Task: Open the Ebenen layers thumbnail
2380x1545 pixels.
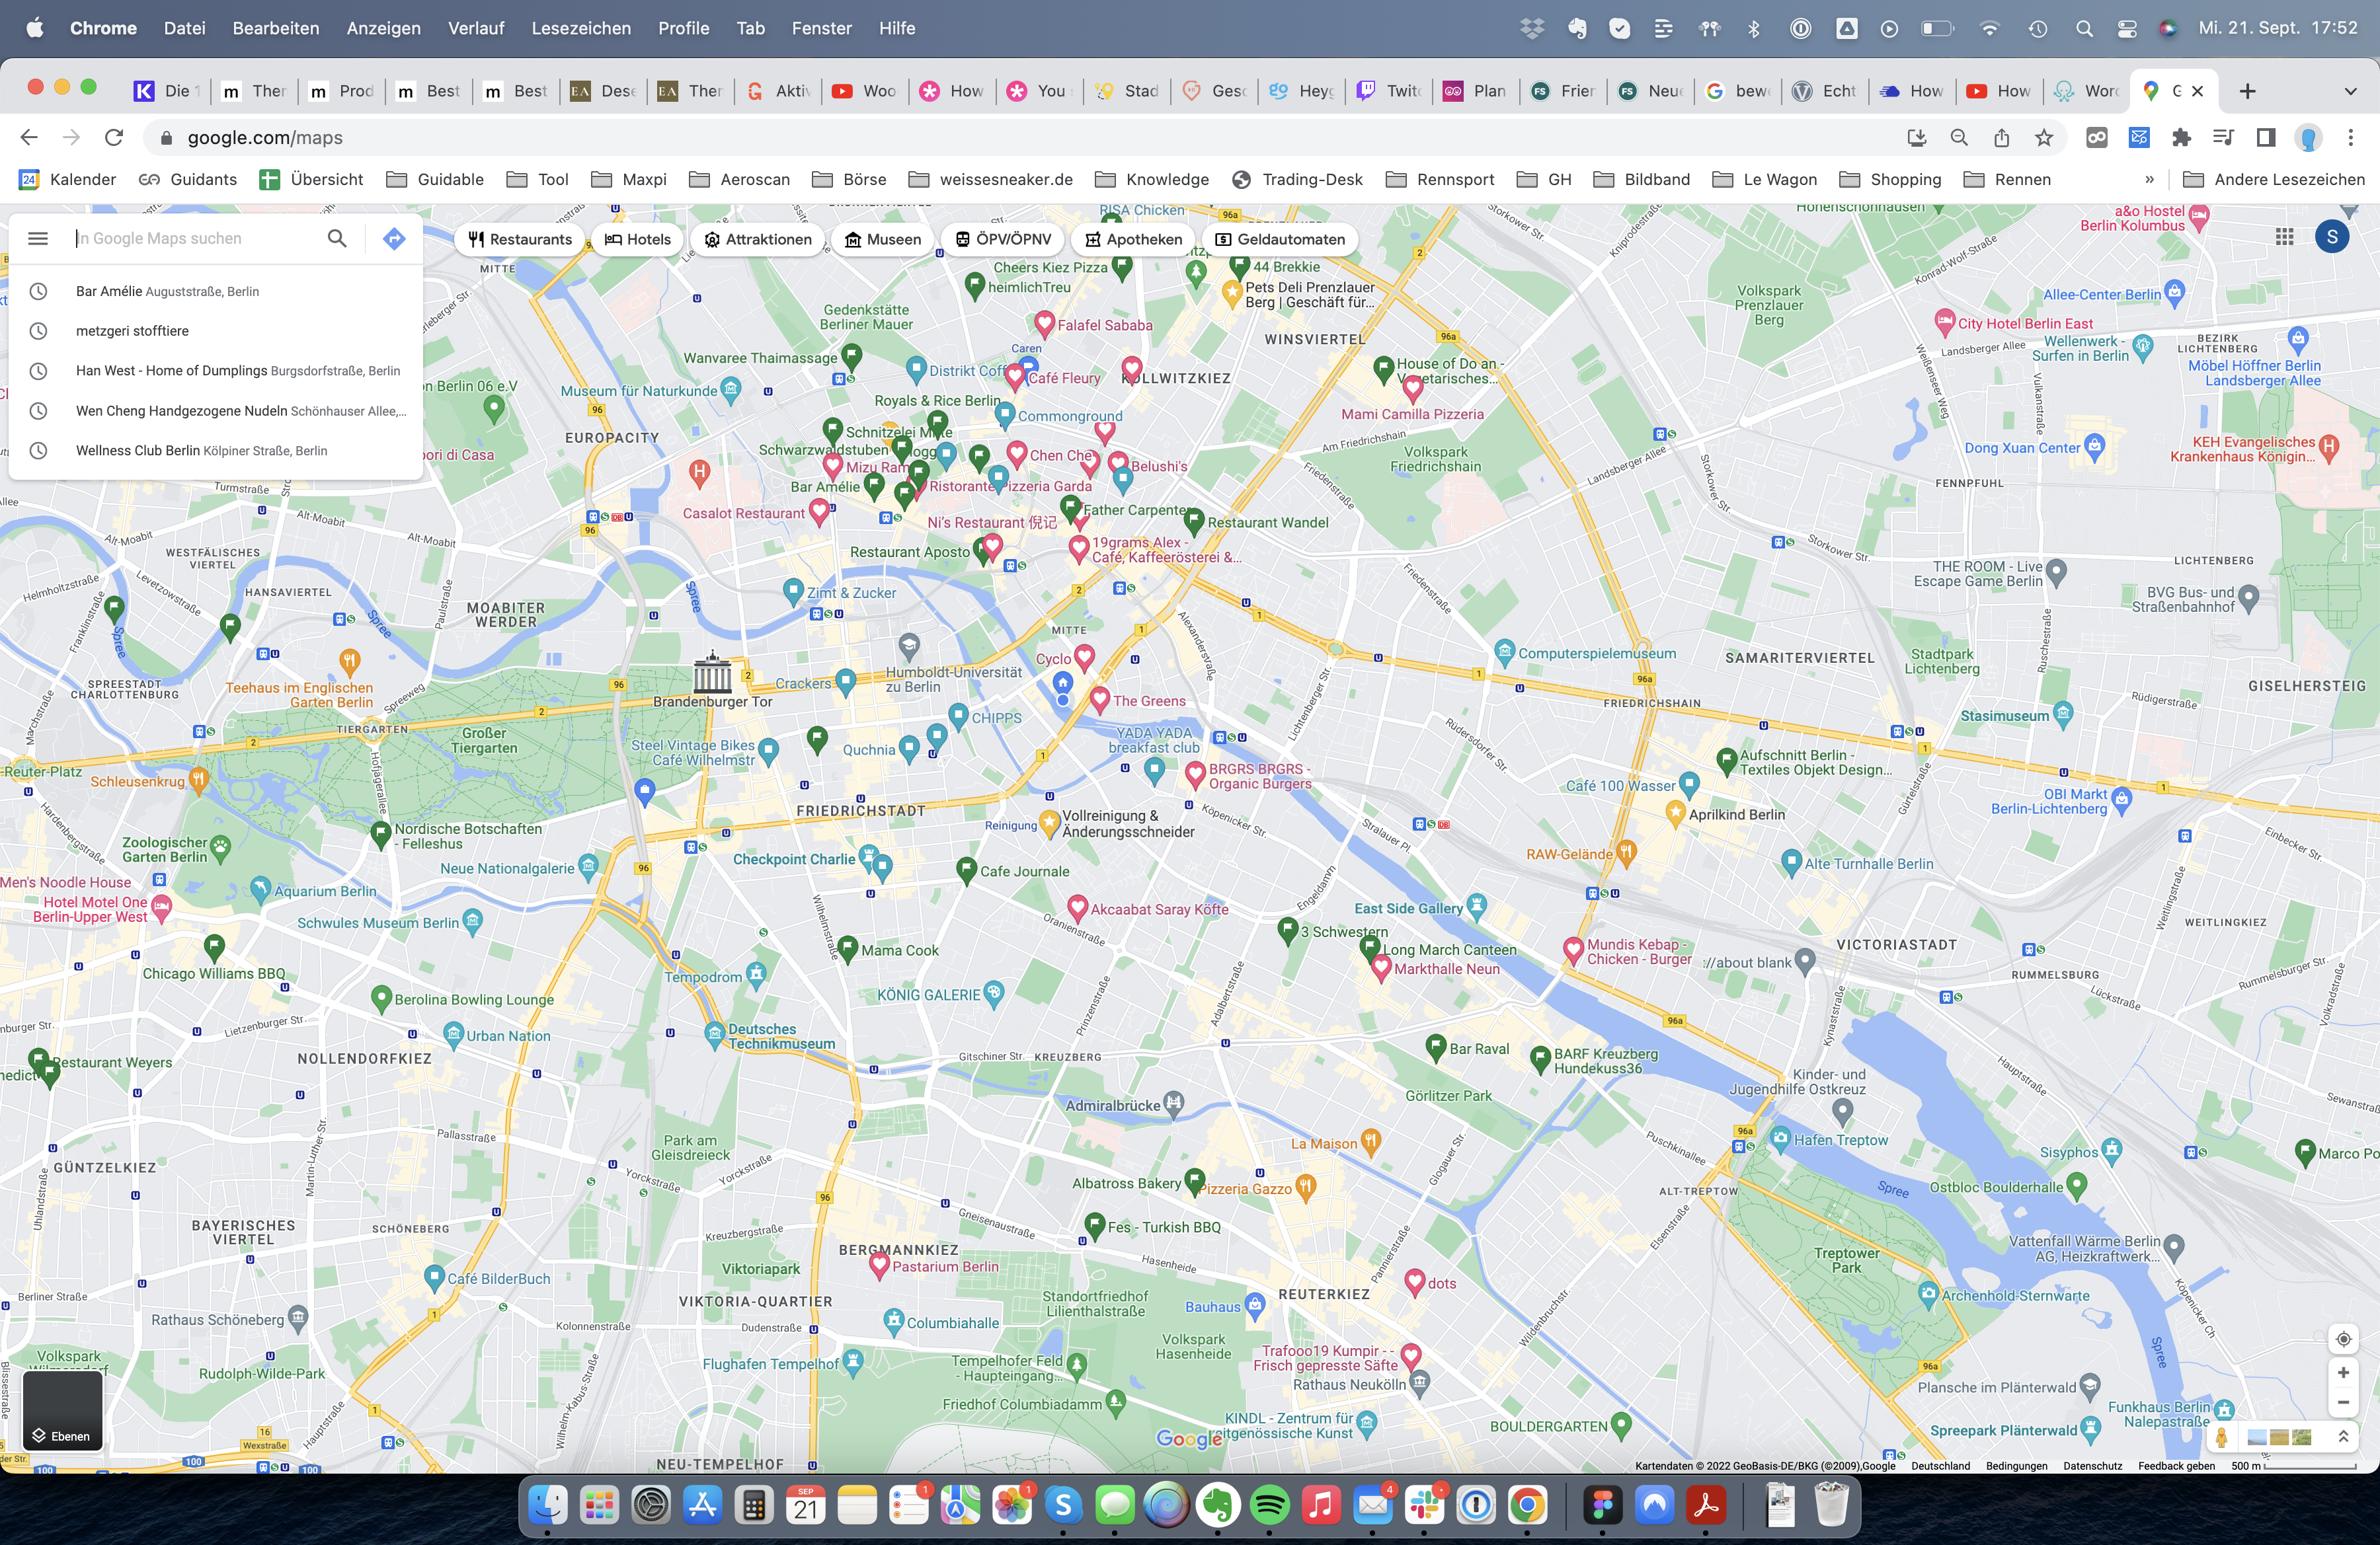Action: pyautogui.click(x=62, y=1411)
